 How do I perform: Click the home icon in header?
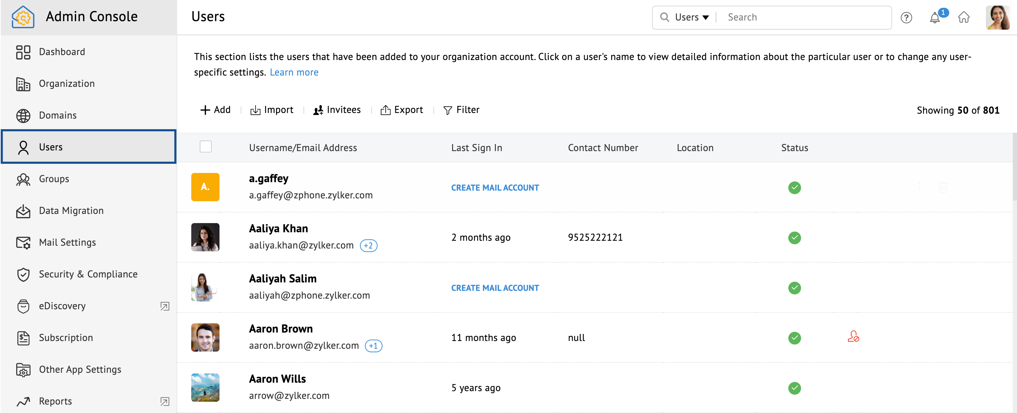(x=964, y=17)
